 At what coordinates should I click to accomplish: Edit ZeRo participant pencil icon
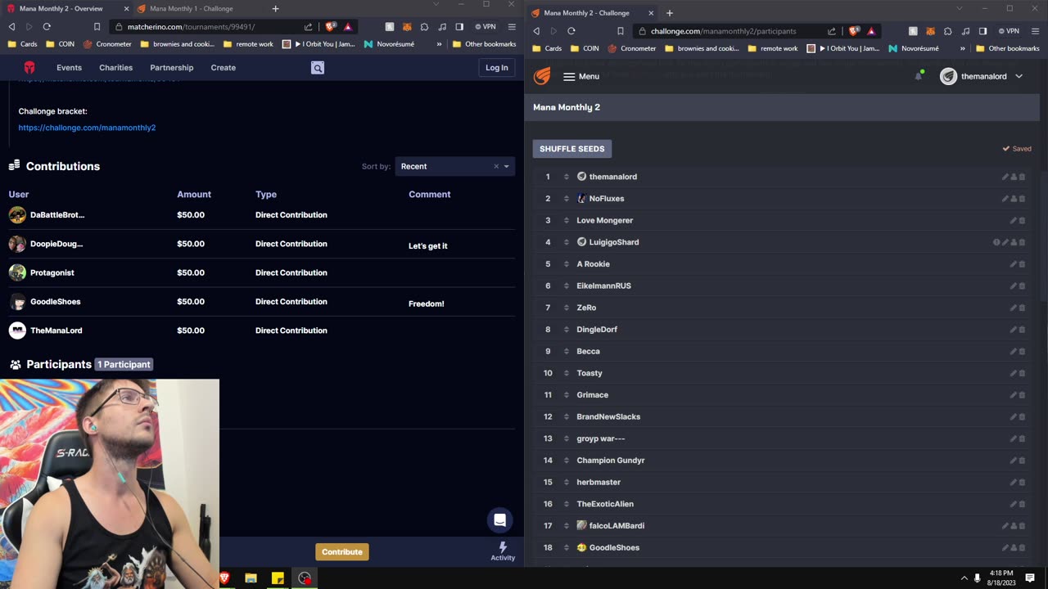point(1013,308)
